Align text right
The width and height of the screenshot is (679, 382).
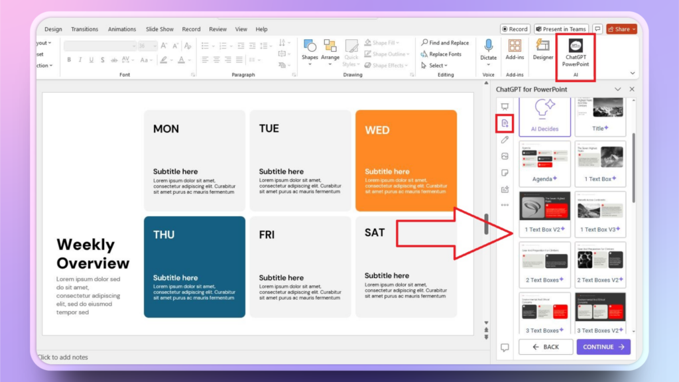click(228, 60)
